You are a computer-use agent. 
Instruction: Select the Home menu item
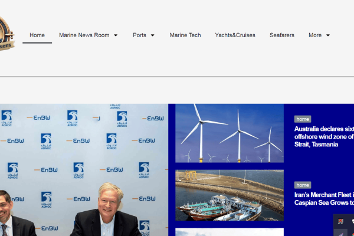coord(37,35)
